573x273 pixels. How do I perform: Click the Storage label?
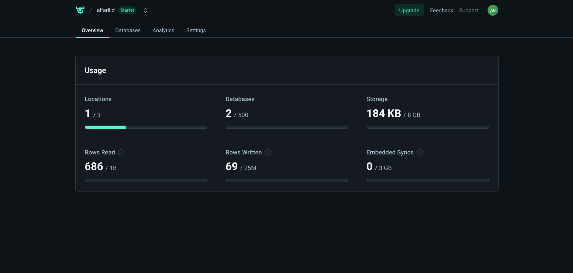pyautogui.click(x=377, y=99)
